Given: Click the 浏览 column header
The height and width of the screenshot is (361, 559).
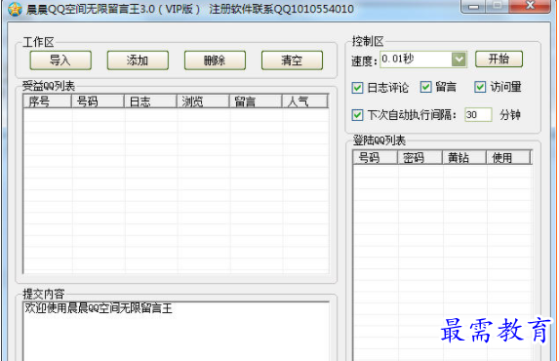Looking at the screenshot, I should [203, 101].
